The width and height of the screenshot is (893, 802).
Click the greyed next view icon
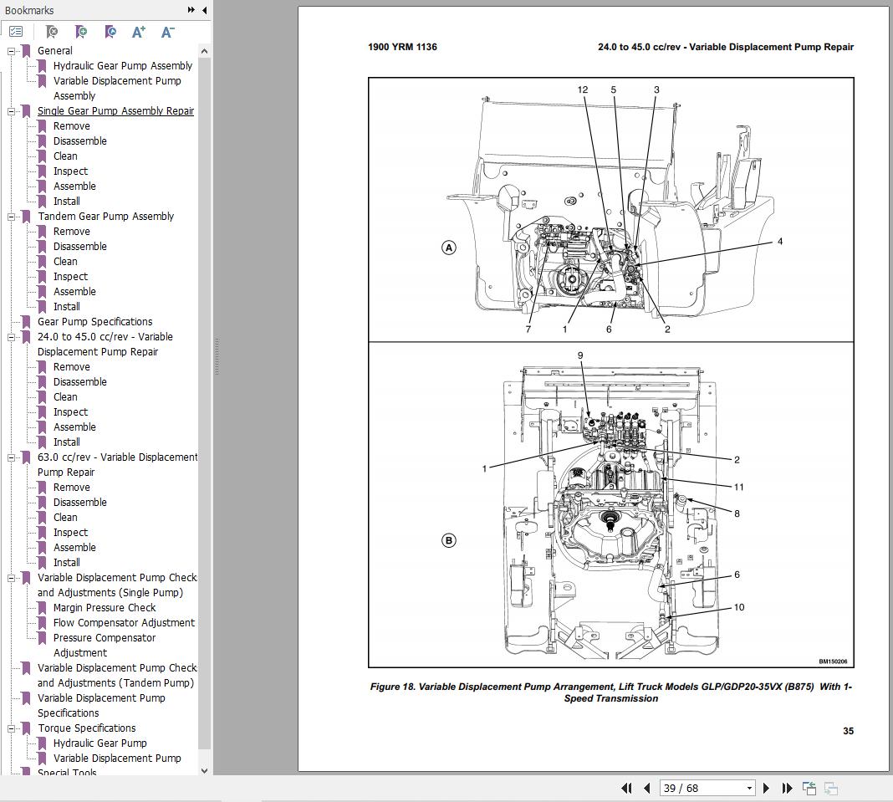[x=831, y=789]
